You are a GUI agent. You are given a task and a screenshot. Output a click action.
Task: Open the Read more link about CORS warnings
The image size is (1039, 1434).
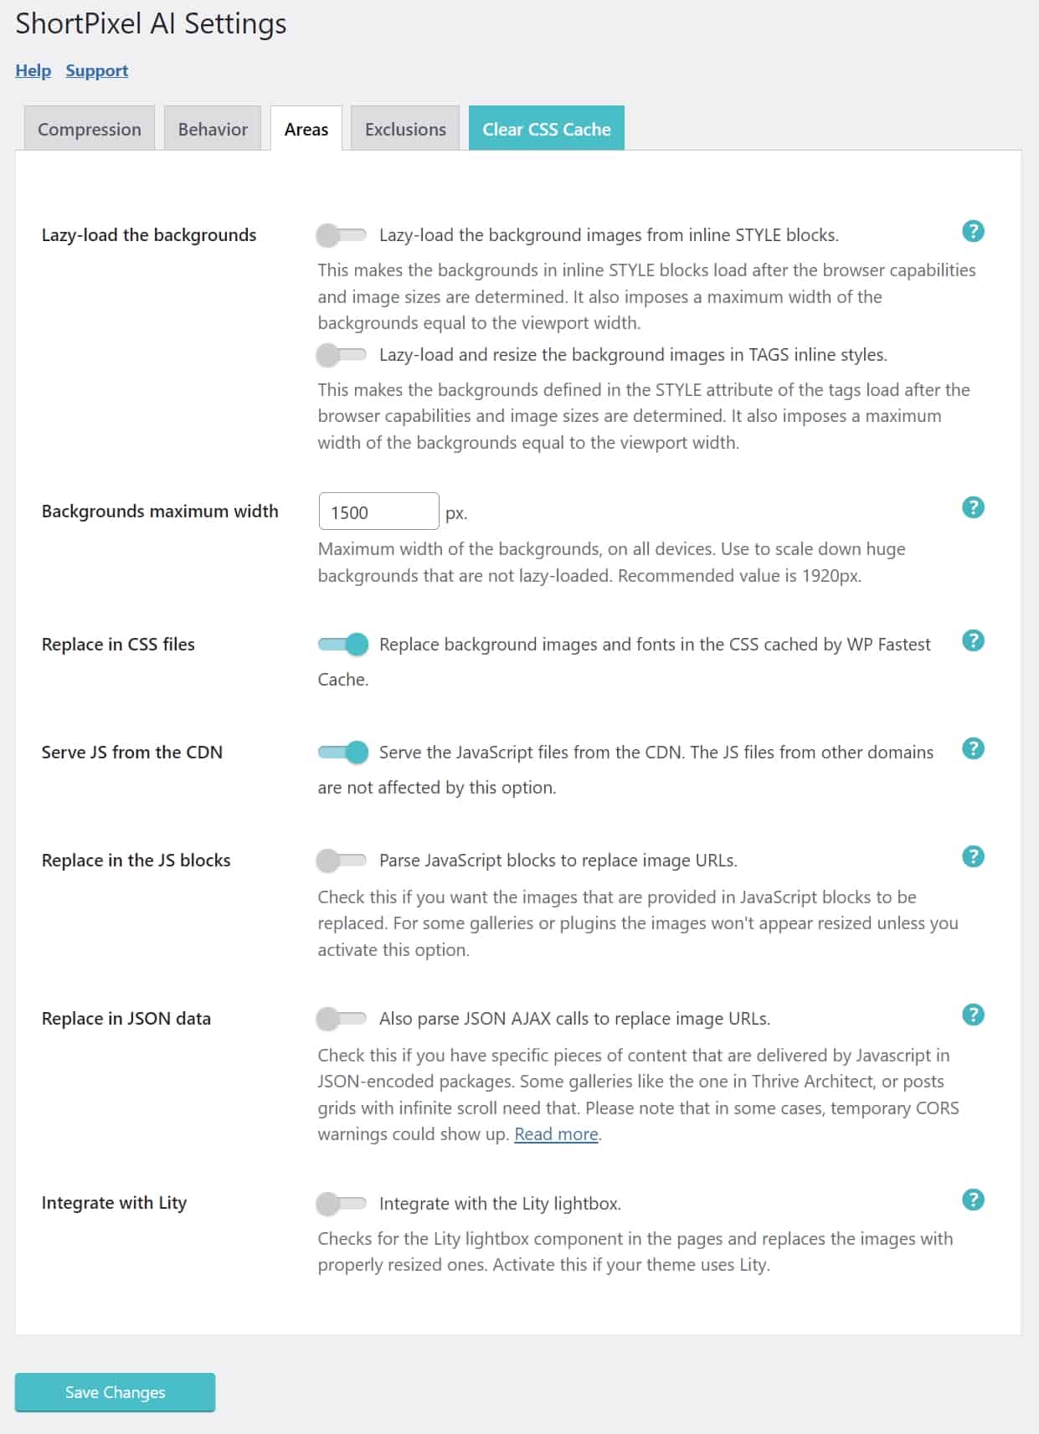click(556, 1134)
